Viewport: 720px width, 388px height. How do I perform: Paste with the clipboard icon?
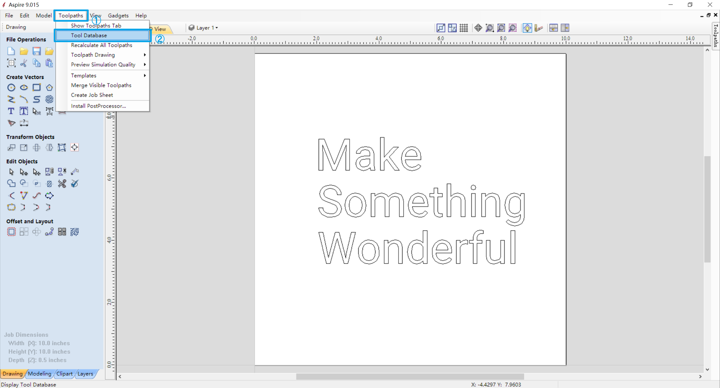click(x=49, y=63)
